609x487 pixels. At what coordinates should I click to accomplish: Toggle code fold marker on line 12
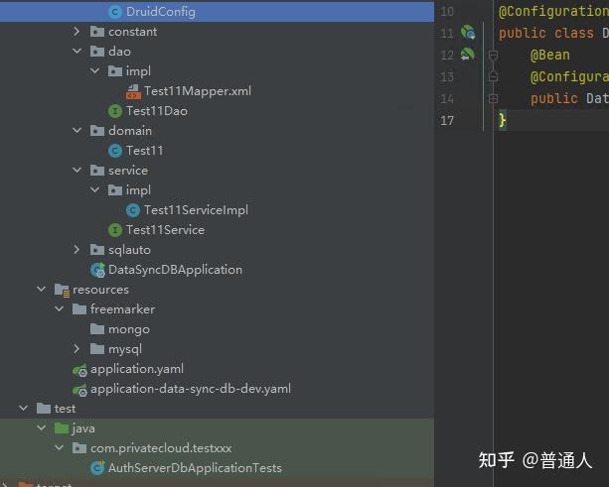tap(493, 56)
